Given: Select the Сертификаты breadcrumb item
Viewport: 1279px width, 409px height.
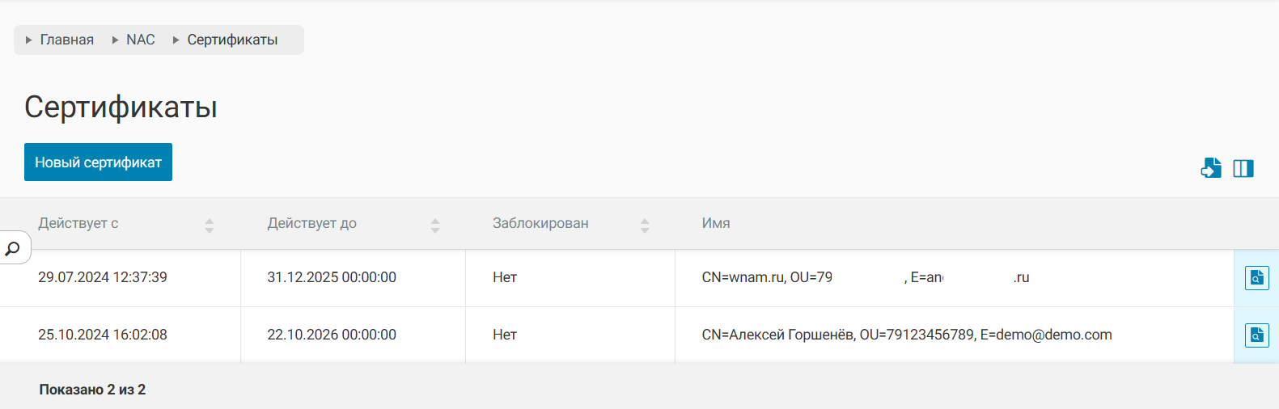Looking at the screenshot, I should [232, 40].
